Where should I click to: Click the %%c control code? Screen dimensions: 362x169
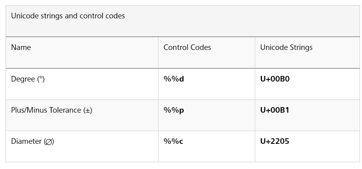(x=173, y=141)
